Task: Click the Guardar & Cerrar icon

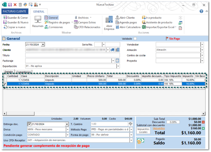Action: point(5,18)
